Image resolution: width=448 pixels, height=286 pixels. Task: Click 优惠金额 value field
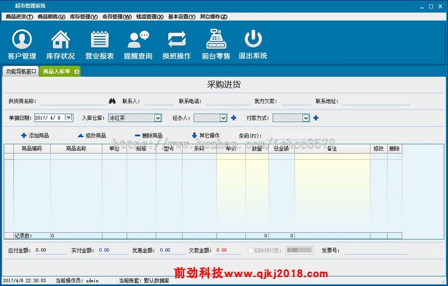click(172, 250)
